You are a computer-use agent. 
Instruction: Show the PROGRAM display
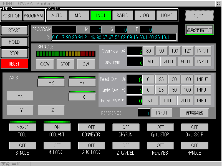tap(33, 16)
